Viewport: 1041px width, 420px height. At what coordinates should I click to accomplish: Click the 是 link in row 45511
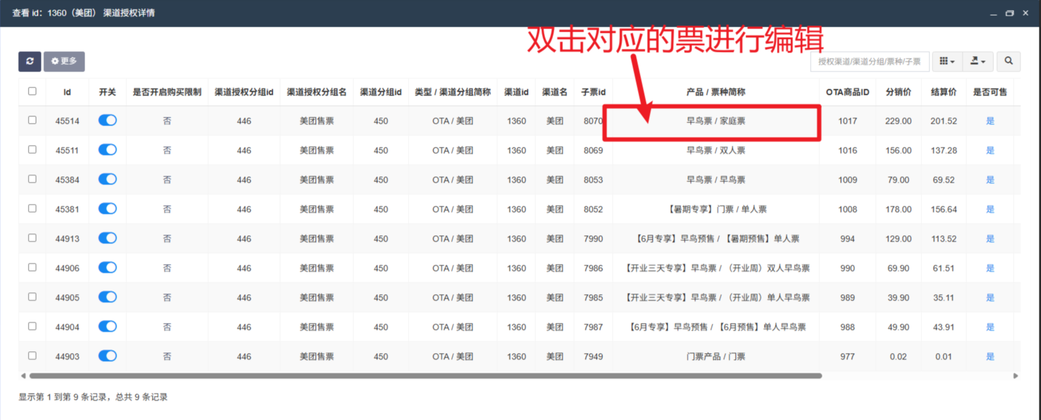point(990,150)
